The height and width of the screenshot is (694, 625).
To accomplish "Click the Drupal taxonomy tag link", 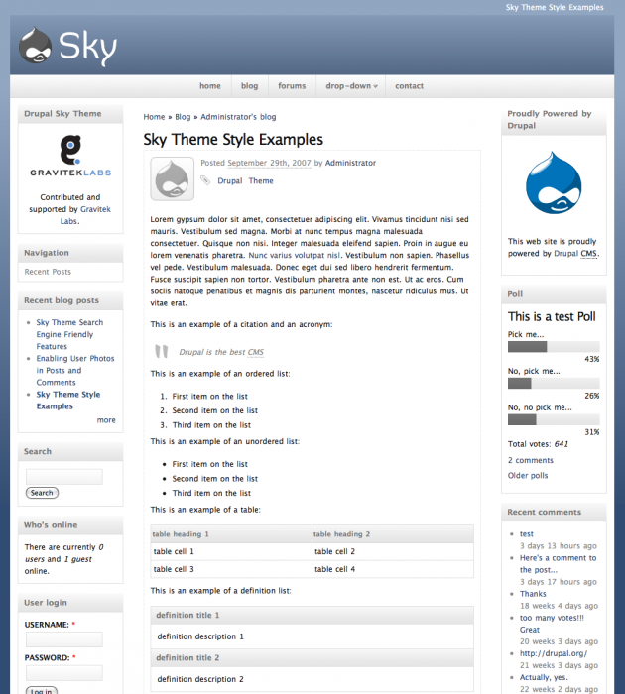I will tap(230, 181).
